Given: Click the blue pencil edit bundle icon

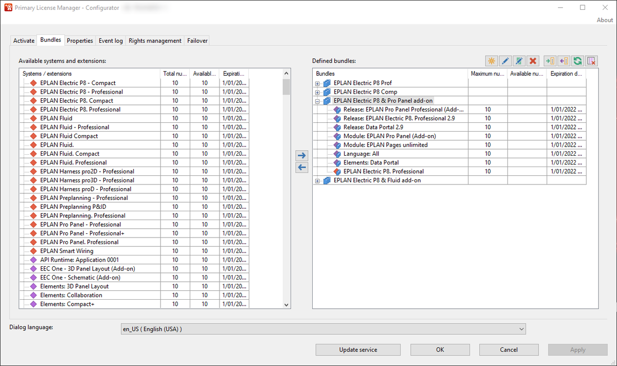Looking at the screenshot, I should (505, 61).
